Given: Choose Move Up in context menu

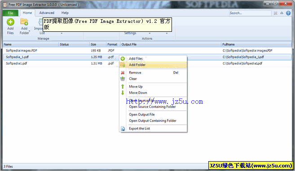Looking at the screenshot, I should pos(153,86).
